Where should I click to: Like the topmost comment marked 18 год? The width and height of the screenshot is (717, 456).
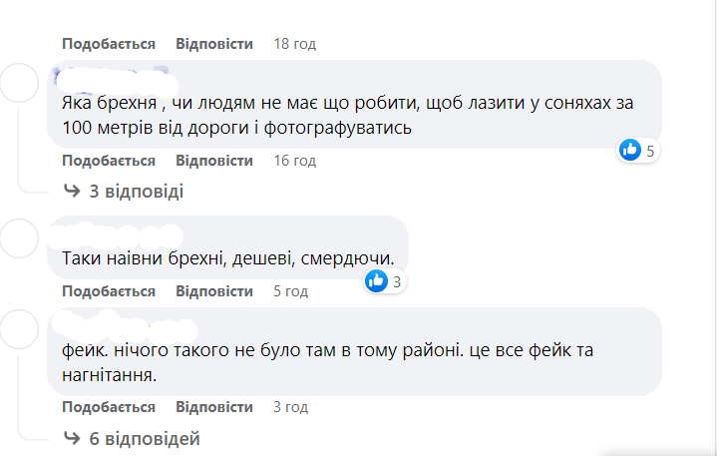click(109, 44)
